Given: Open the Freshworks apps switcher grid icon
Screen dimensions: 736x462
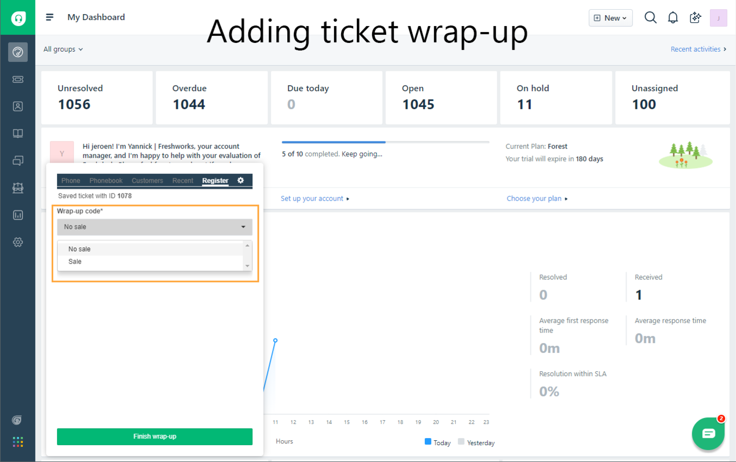Looking at the screenshot, I should pyautogui.click(x=18, y=442).
